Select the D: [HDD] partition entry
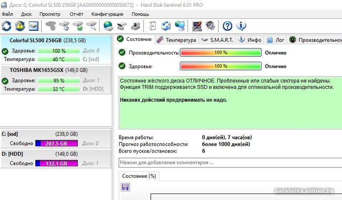Image resolution: width=342 pixels, height=200 pixels. coord(56,159)
